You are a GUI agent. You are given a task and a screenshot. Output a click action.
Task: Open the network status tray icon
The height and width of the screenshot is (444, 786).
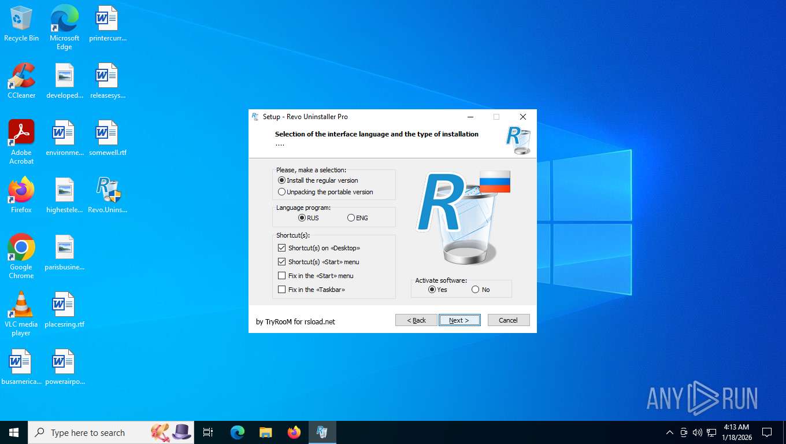click(711, 432)
